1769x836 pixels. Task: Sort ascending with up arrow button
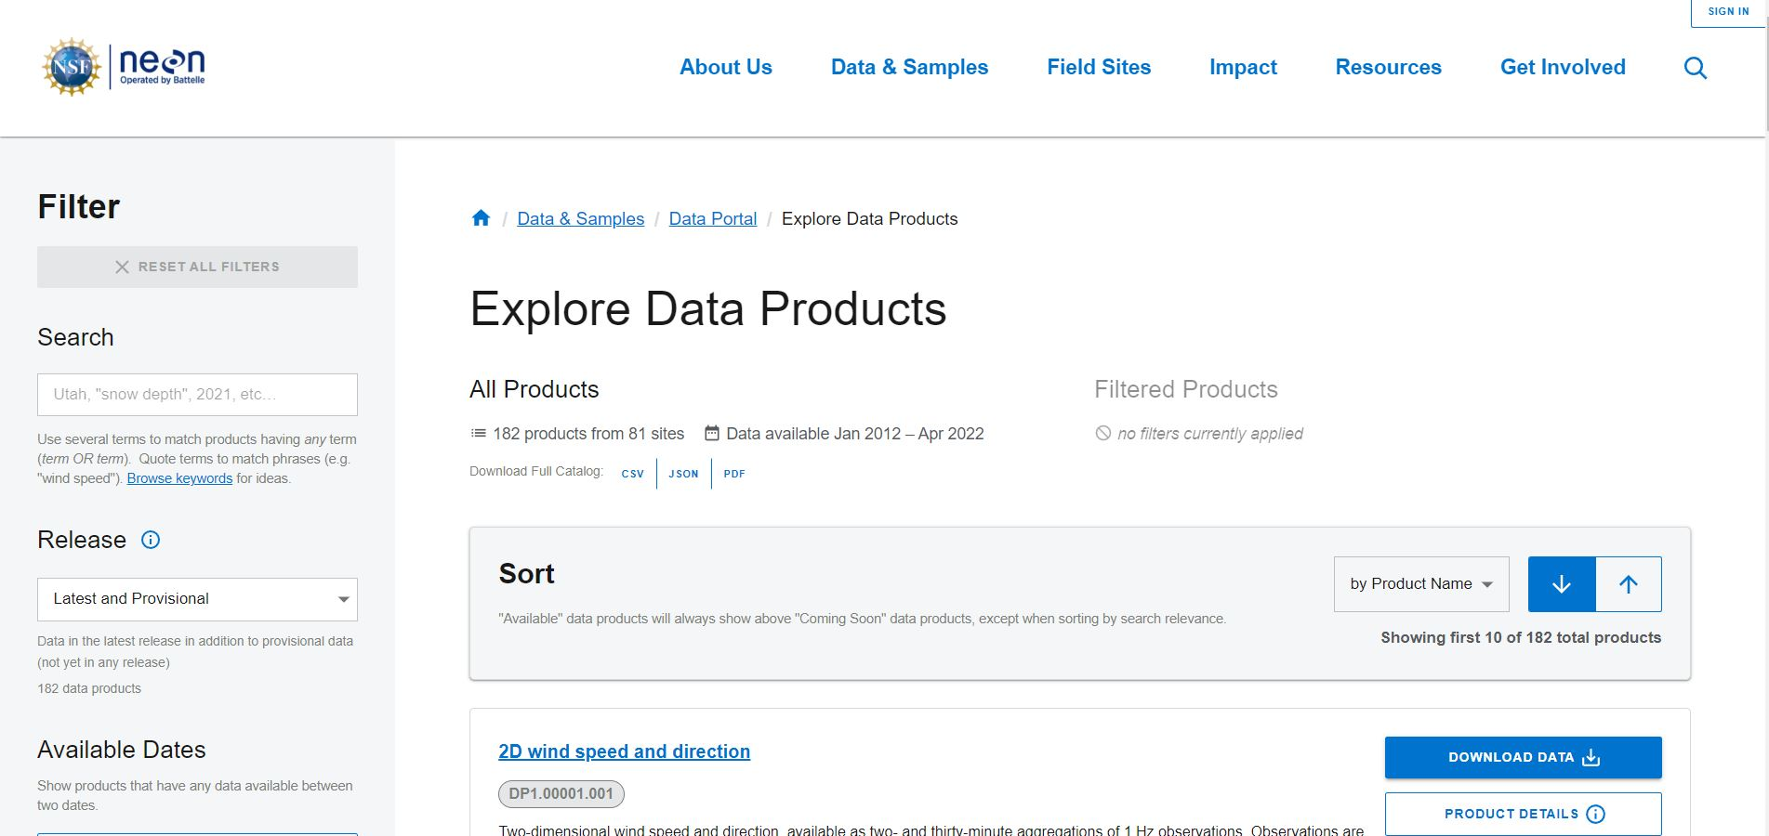pyautogui.click(x=1628, y=584)
